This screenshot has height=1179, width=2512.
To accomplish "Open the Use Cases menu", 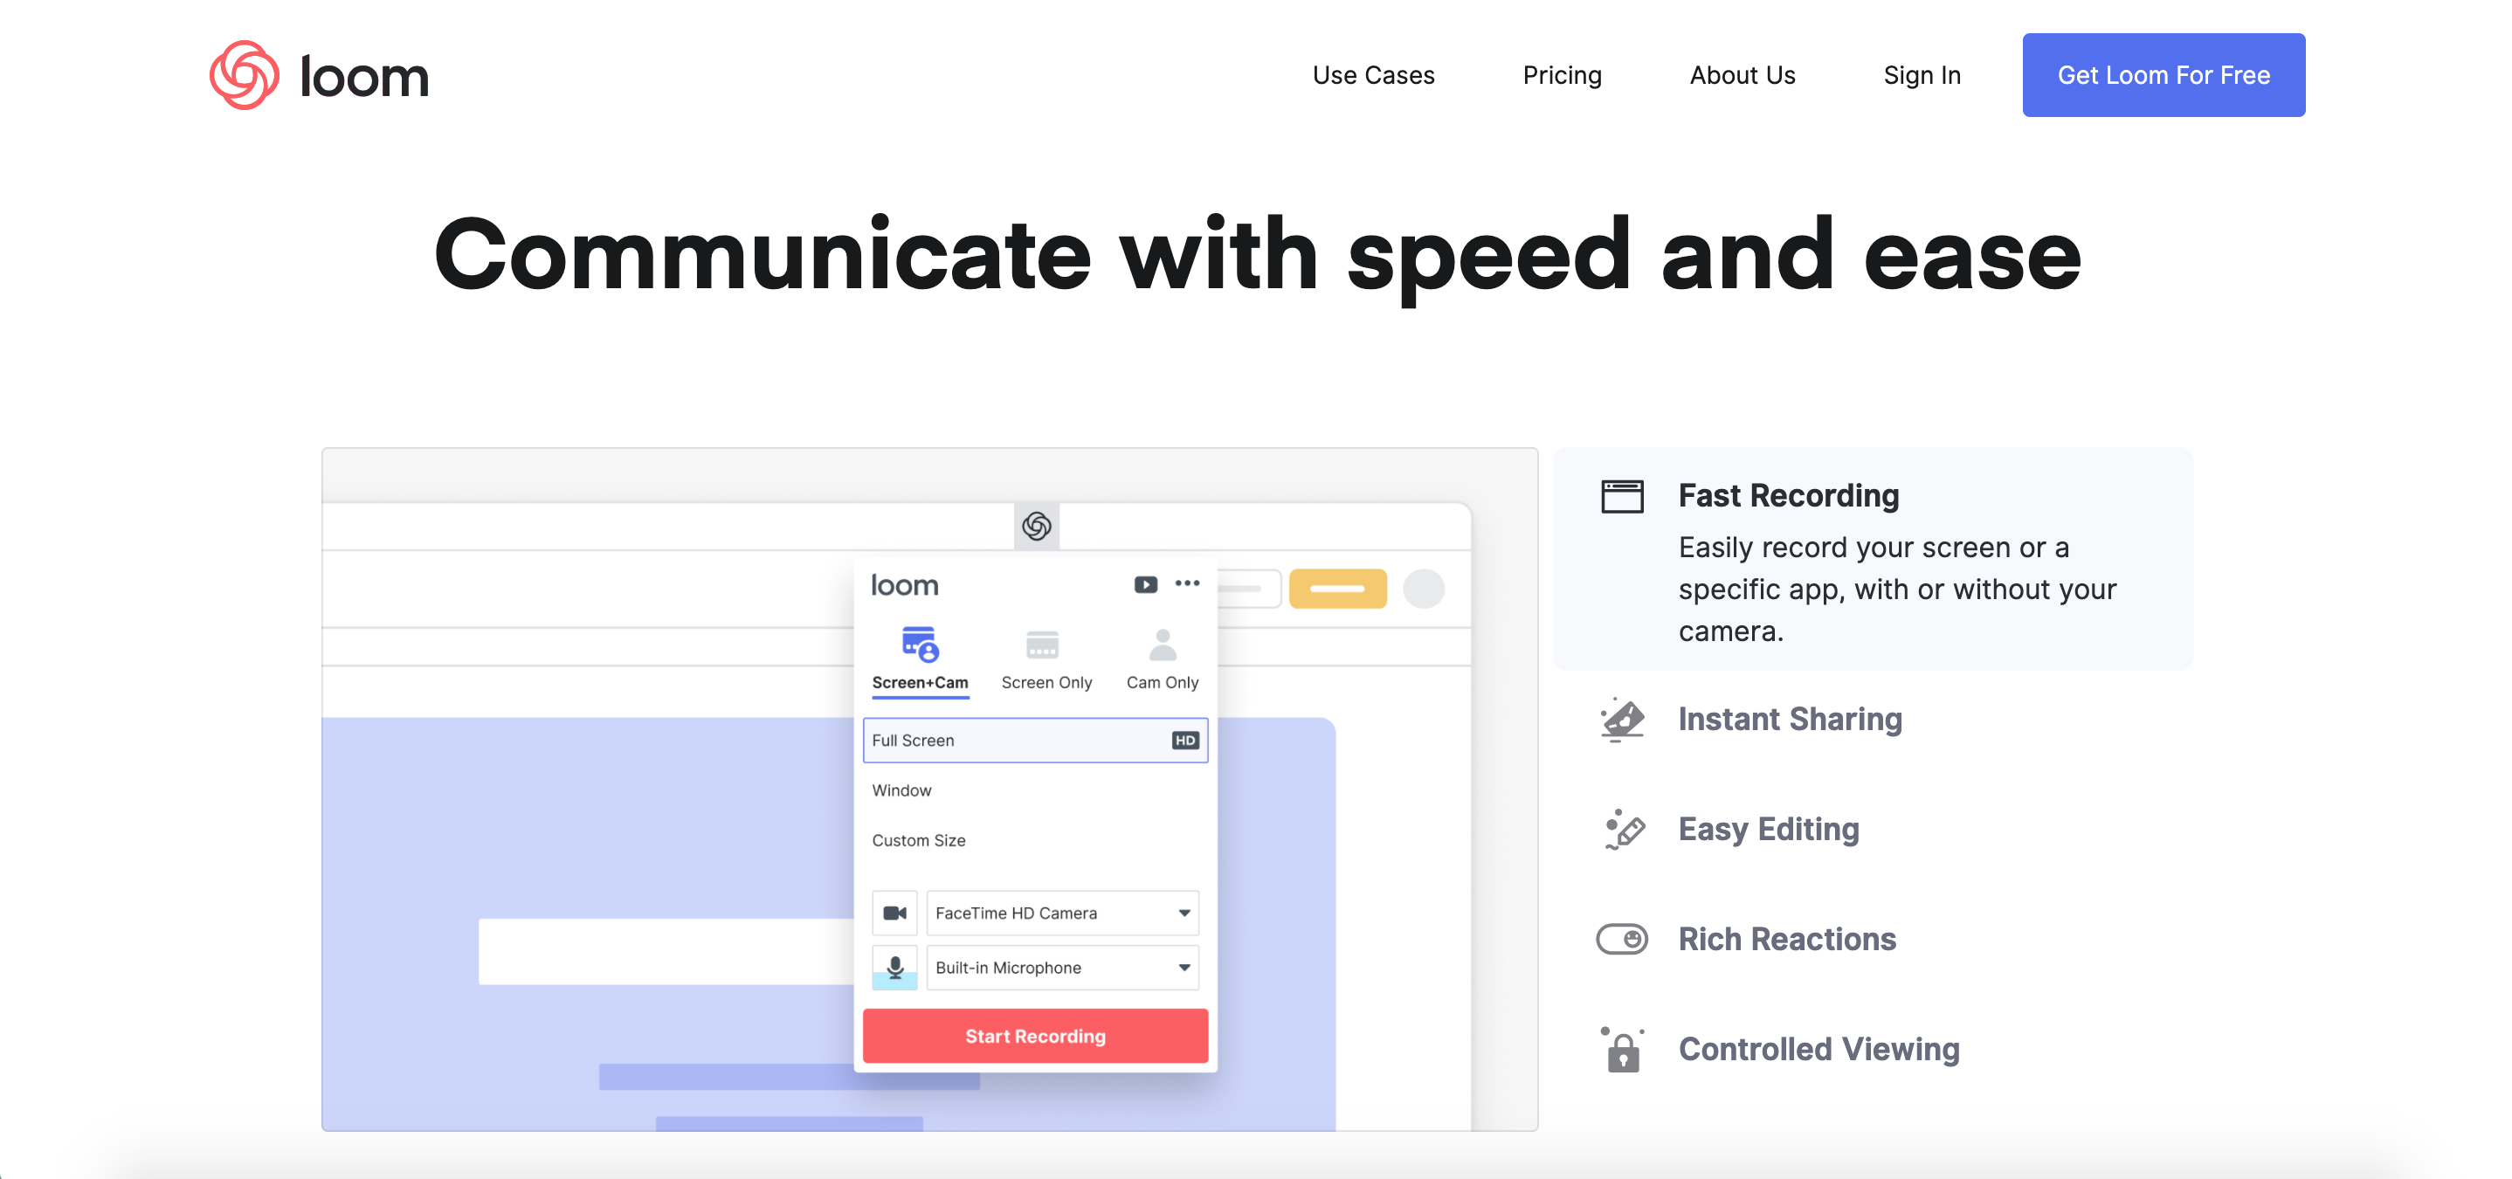I will (1373, 75).
